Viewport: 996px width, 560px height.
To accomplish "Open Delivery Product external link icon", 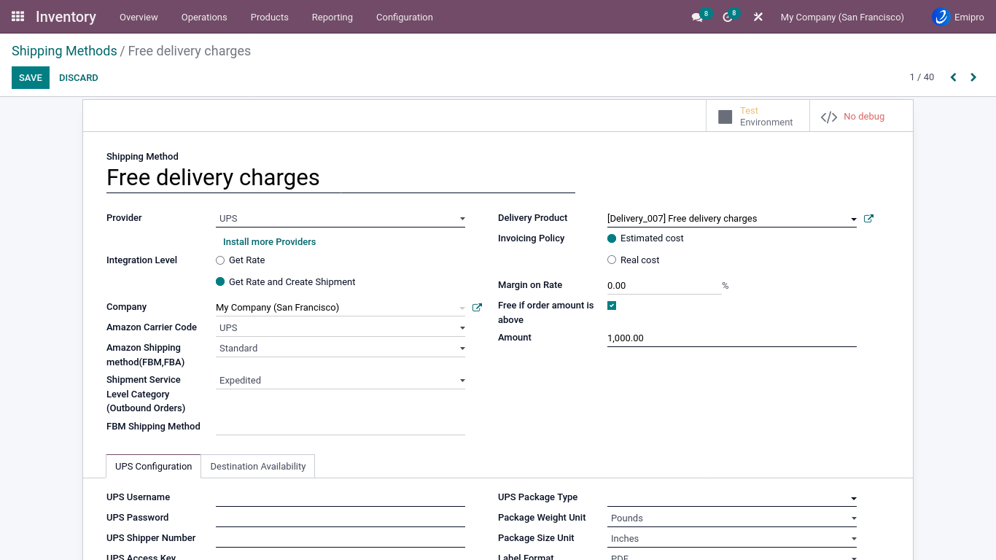I will 868,219.
